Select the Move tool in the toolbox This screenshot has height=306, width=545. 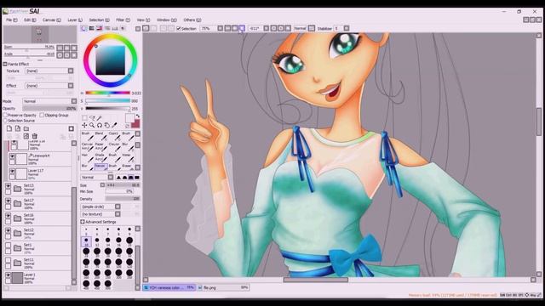[84, 125]
